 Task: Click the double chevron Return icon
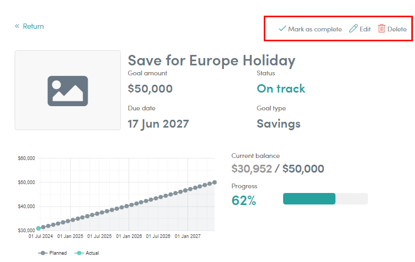pos(17,26)
